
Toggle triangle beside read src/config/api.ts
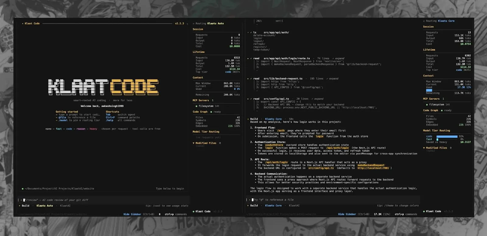tap(248, 99)
